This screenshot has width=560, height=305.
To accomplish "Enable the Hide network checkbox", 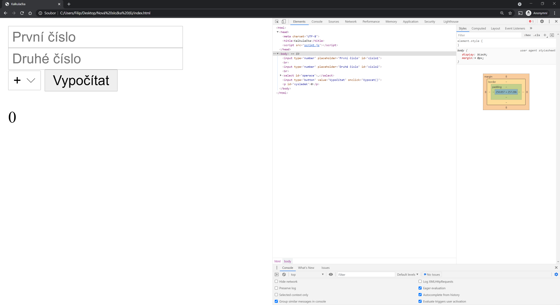I will 276,281.
